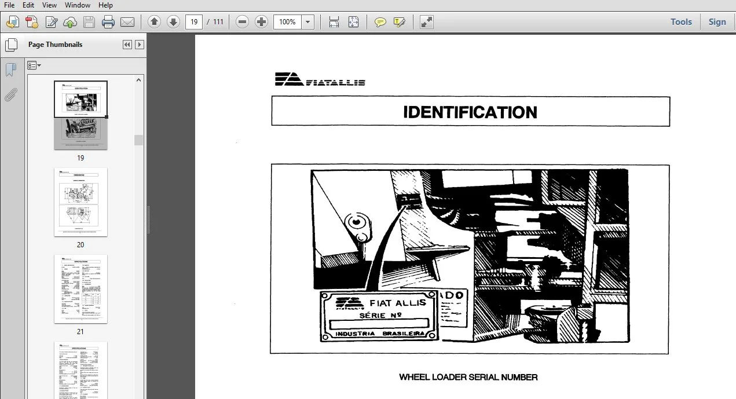736x399 pixels.
Task: Click the cloud upload save icon
Action: (70, 22)
